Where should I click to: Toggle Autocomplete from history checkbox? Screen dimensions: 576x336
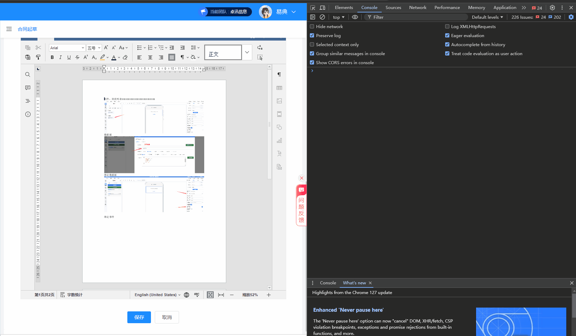447,44
